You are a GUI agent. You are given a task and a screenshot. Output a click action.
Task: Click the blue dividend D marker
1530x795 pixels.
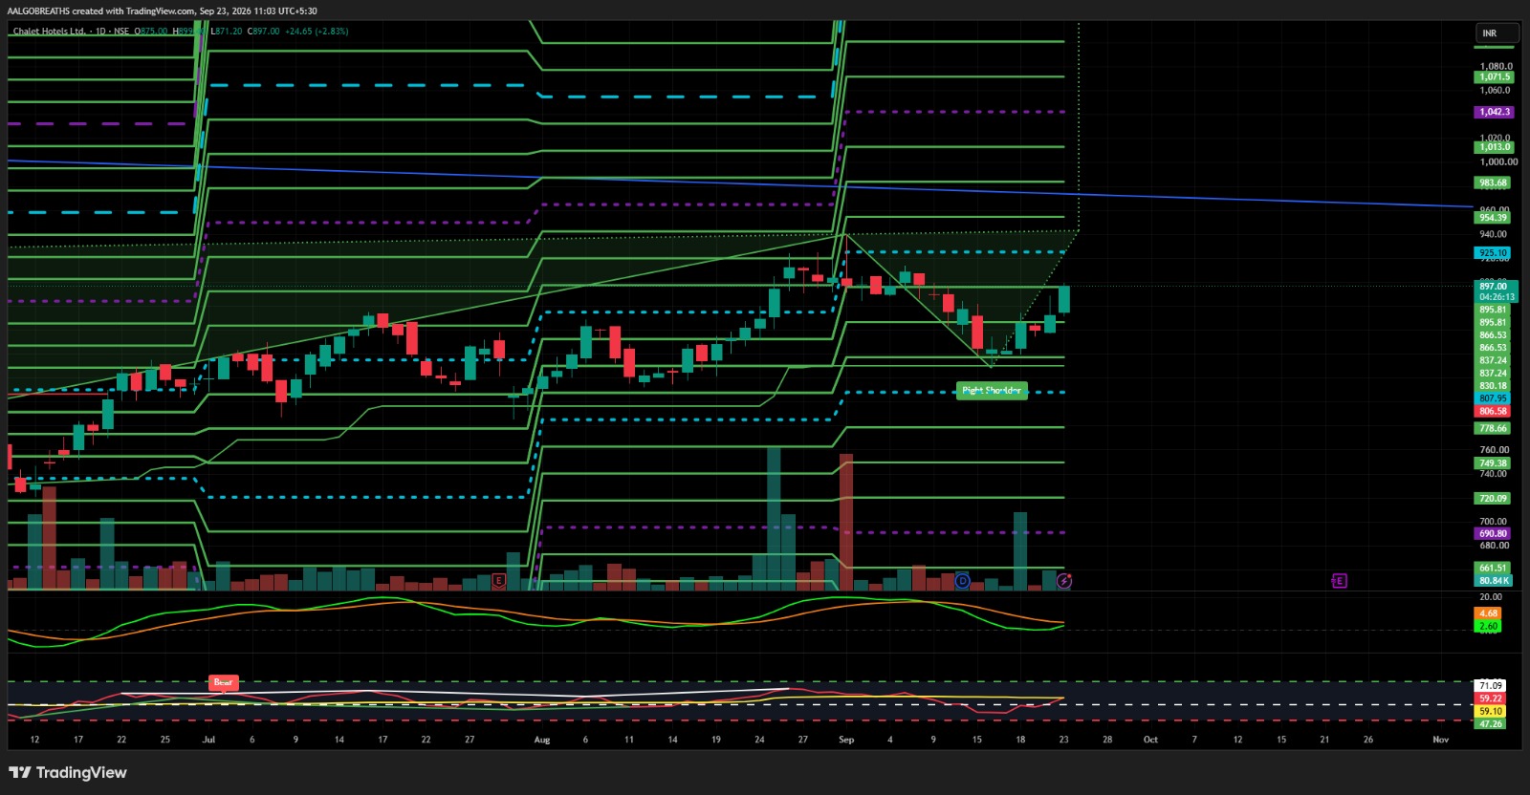[x=962, y=581]
